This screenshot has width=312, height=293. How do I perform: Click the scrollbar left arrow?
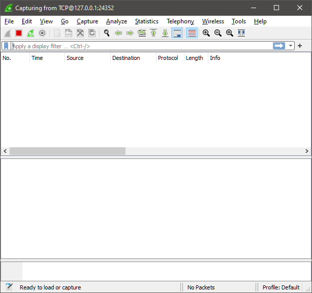click(6, 151)
